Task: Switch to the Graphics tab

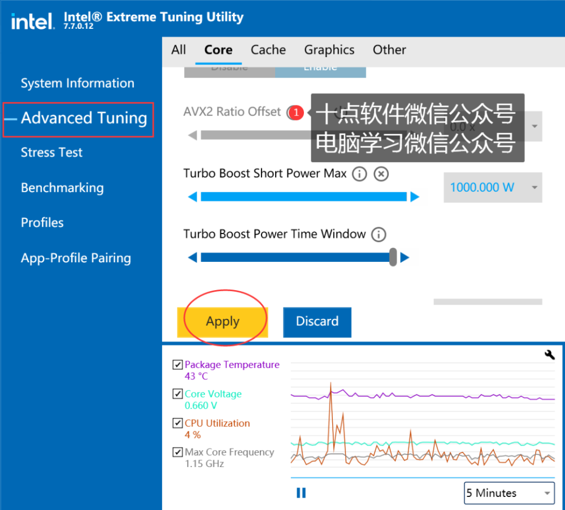Action: click(x=329, y=50)
